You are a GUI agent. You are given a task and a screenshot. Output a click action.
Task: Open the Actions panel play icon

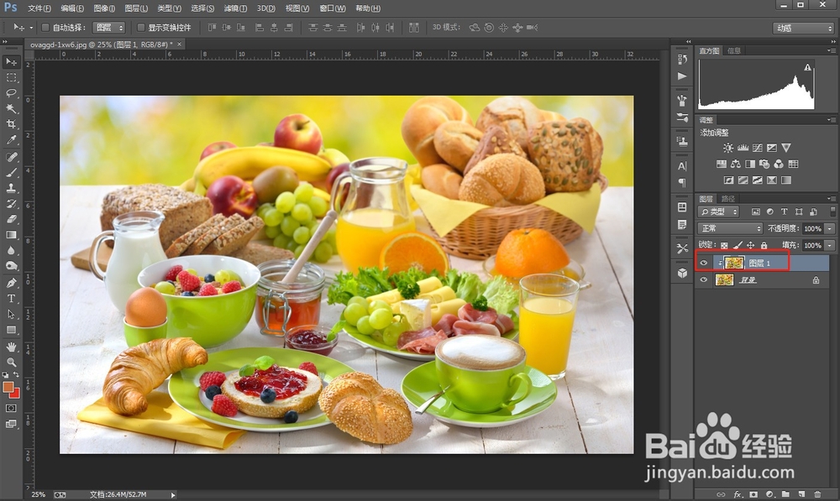click(x=682, y=76)
